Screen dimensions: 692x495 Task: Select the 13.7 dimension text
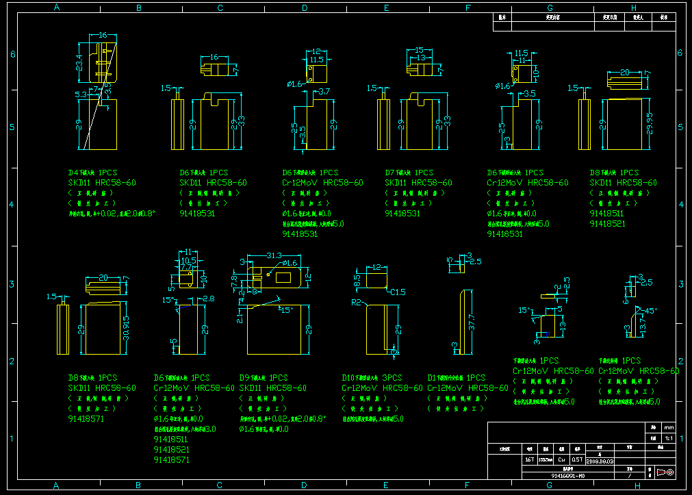pyautogui.click(x=643, y=326)
